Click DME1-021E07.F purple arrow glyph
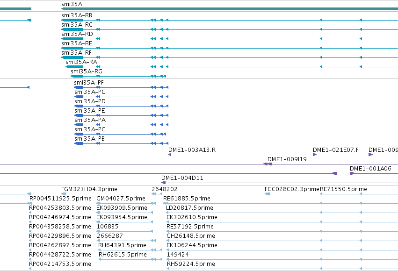Screen dimensions: 398x271 point(315,155)
